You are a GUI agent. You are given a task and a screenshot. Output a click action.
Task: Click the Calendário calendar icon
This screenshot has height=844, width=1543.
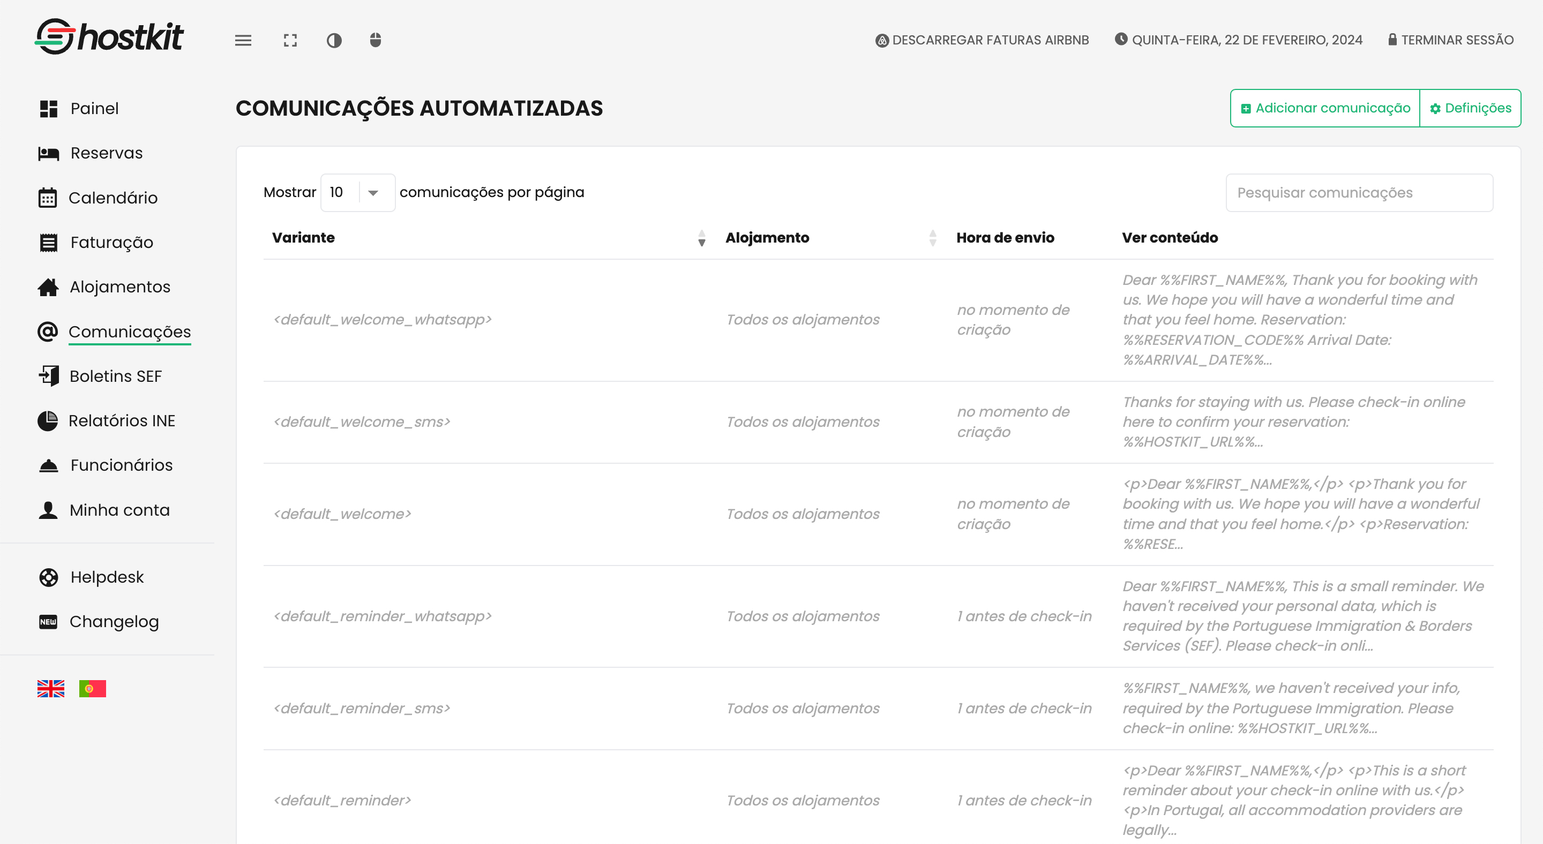tap(47, 198)
